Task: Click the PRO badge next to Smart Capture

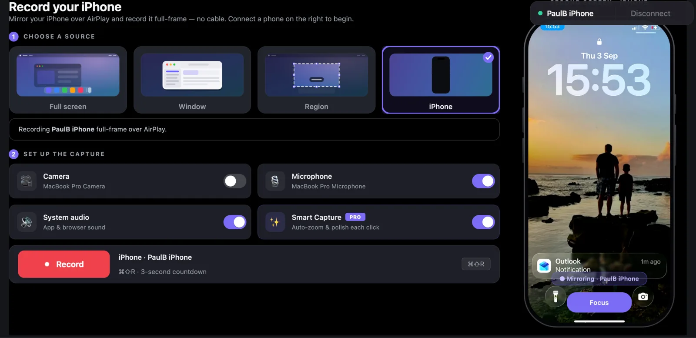Action: 355,217
